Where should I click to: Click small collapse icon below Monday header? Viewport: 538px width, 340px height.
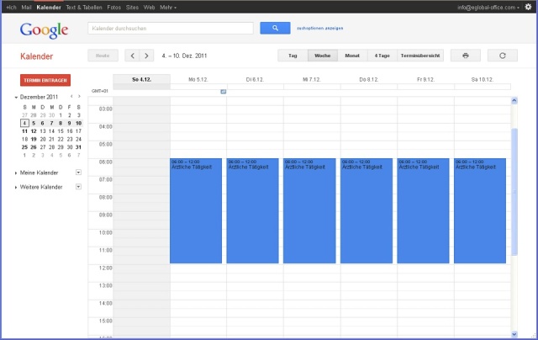[224, 92]
